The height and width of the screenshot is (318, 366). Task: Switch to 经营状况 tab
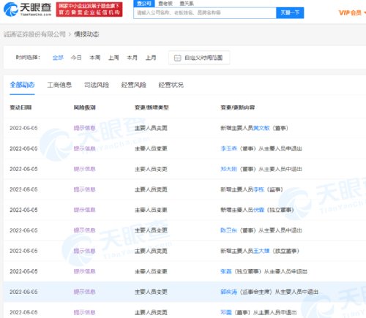(x=171, y=85)
